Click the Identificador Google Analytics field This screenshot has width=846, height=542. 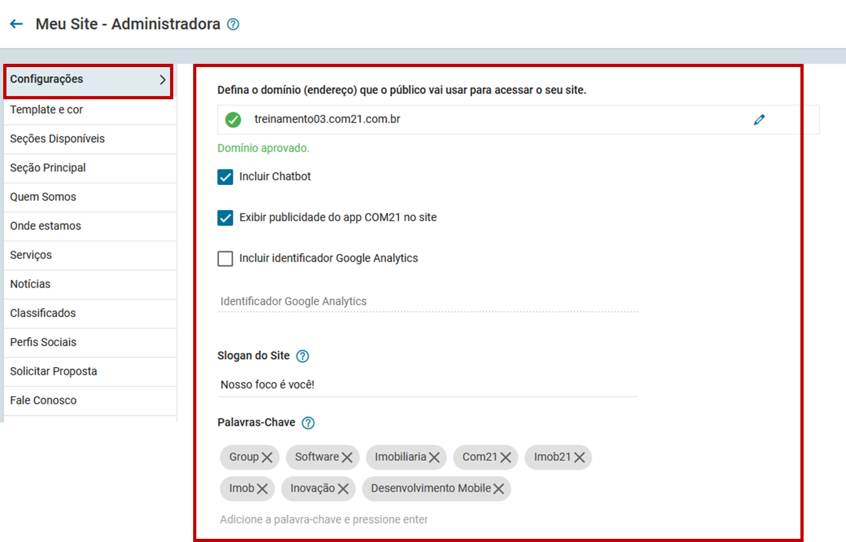(428, 302)
